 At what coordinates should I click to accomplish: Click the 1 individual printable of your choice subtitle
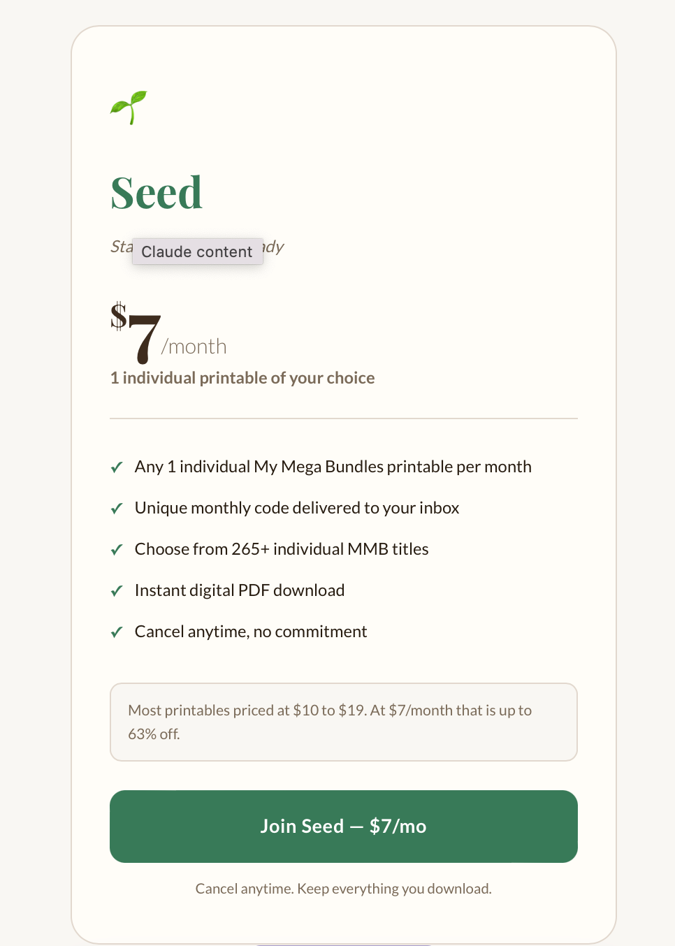[242, 377]
